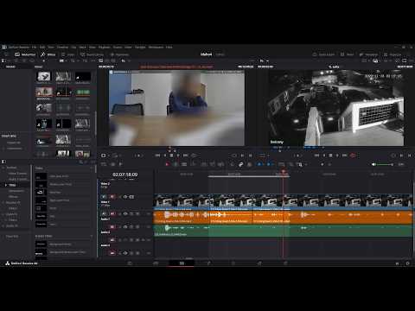
Task: Toggle the A1 destination selector on Audio 1
Action: [x=104, y=213]
